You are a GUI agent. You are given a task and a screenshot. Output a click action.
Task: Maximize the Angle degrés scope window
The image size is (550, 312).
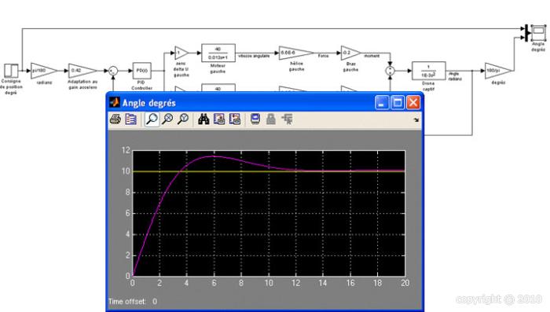[x=398, y=103]
